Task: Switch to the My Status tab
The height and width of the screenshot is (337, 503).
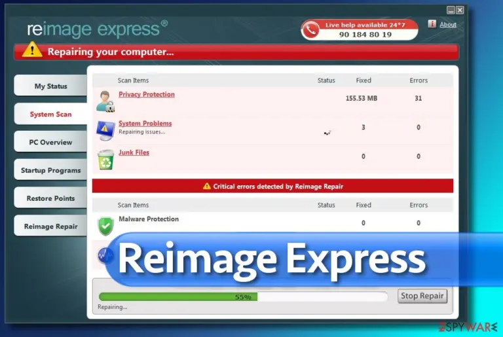Action: [x=50, y=86]
